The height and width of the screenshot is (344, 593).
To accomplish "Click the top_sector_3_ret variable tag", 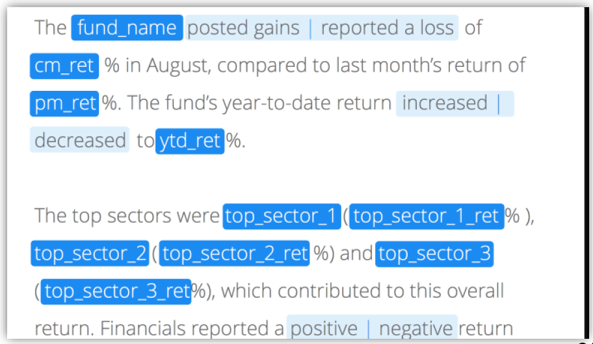I will pos(116,291).
